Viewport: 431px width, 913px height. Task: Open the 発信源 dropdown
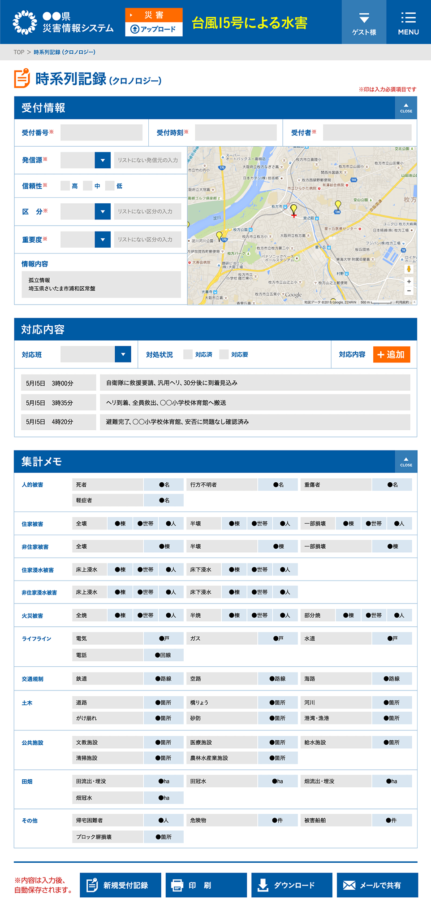[x=103, y=160]
